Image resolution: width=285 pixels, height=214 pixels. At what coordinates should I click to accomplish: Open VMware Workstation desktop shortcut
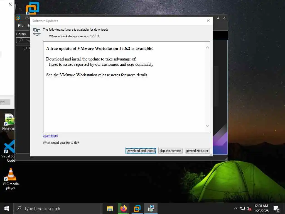pos(33,8)
